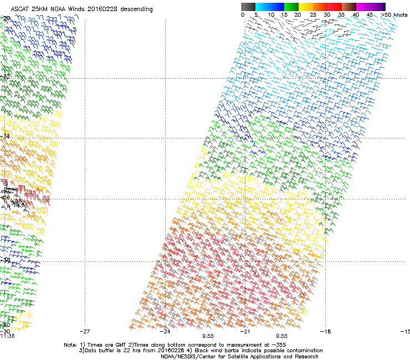Click the '11:38' purple time label
The height and width of the screenshot is (360, 410).
coord(7,336)
